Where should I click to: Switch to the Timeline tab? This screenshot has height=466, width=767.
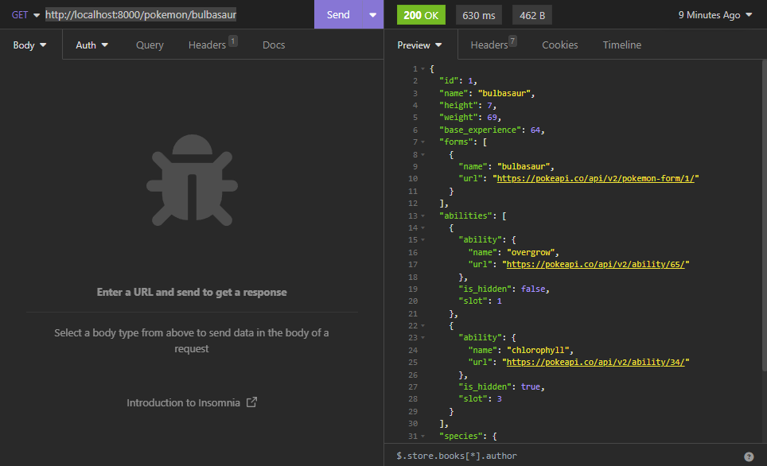coord(621,45)
